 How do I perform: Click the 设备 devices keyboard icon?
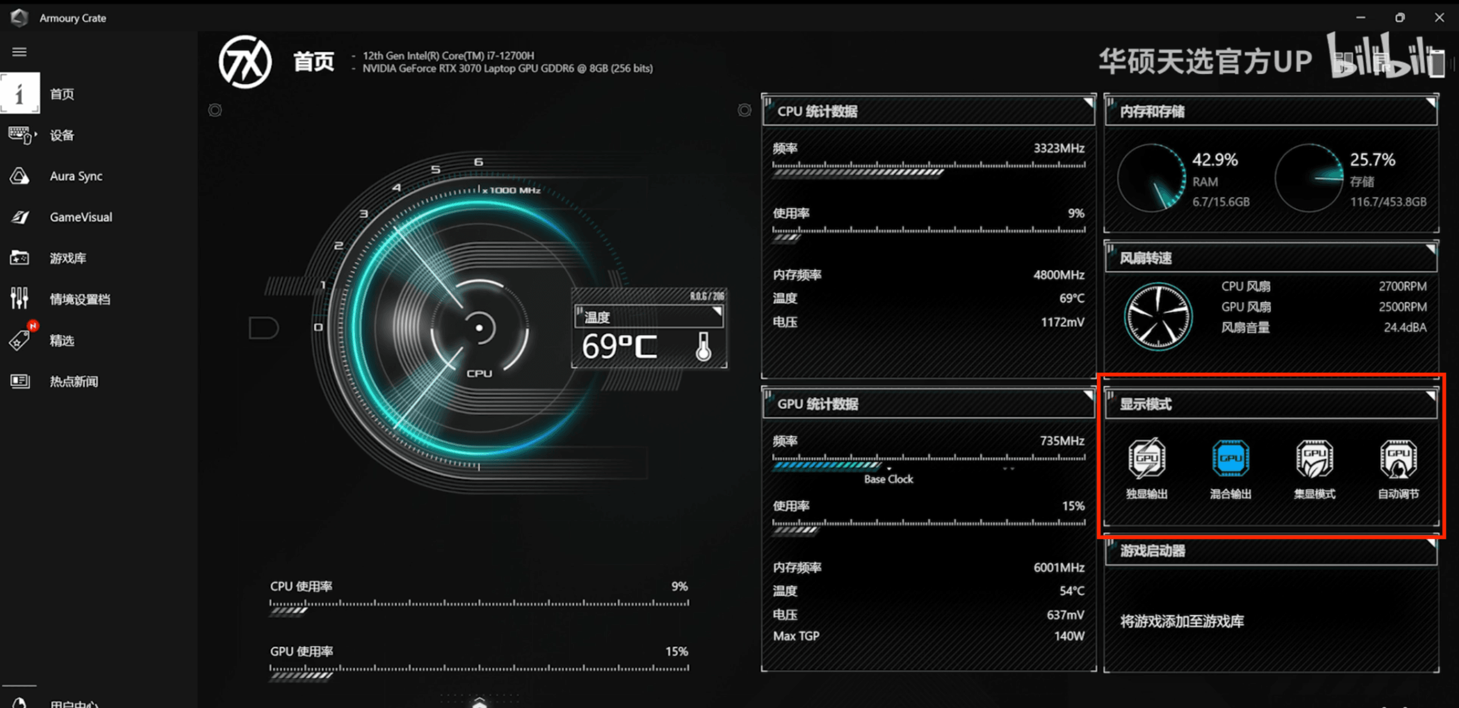click(x=21, y=135)
